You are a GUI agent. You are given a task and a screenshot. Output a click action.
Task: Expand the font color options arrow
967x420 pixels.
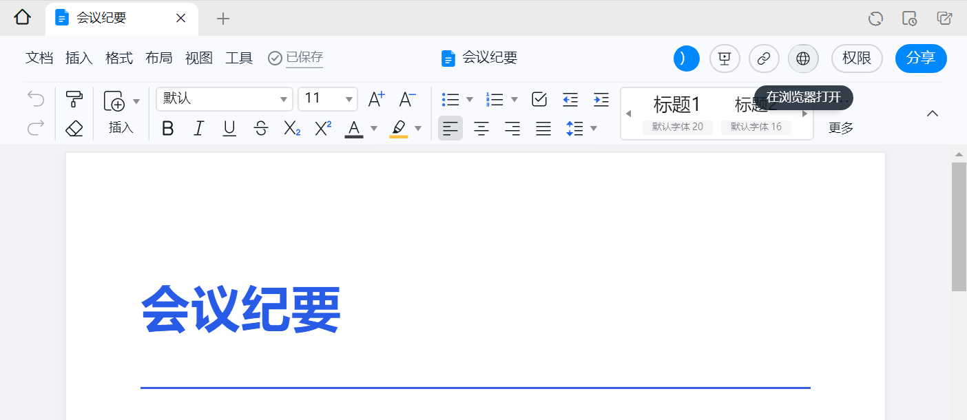(x=374, y=128)
